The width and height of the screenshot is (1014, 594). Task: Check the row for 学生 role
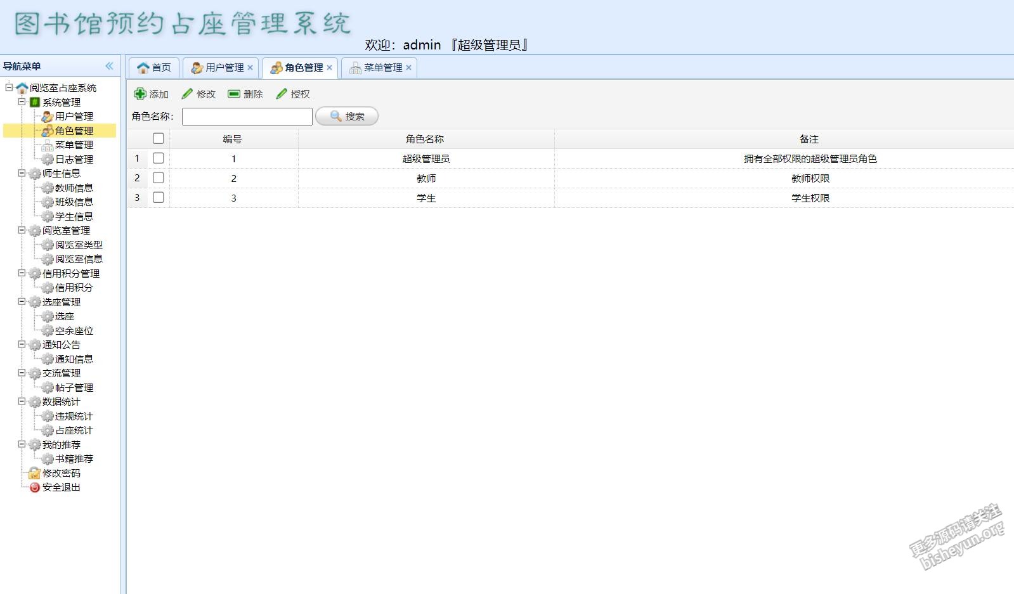pos(159,197)
